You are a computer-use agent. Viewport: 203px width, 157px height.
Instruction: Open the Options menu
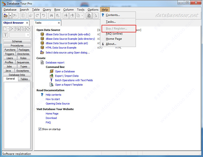click(93, 10)
